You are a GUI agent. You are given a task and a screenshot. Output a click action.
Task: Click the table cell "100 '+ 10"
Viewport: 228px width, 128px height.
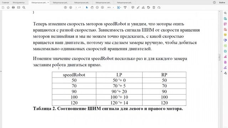point(119,97)
